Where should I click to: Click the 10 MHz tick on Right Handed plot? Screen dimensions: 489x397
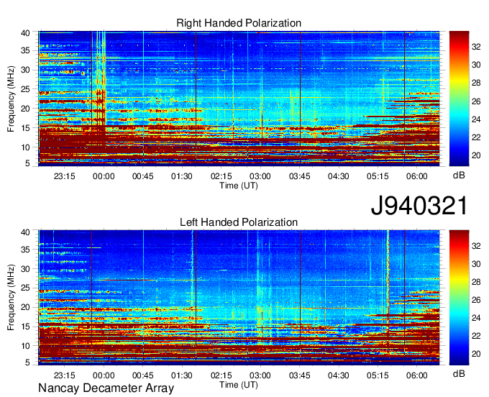point(25,147)
